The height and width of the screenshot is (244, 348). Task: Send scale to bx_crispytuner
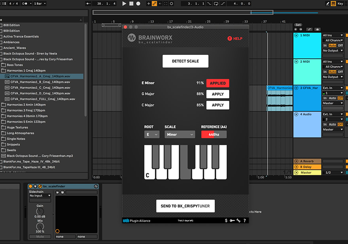pos(185,206)
